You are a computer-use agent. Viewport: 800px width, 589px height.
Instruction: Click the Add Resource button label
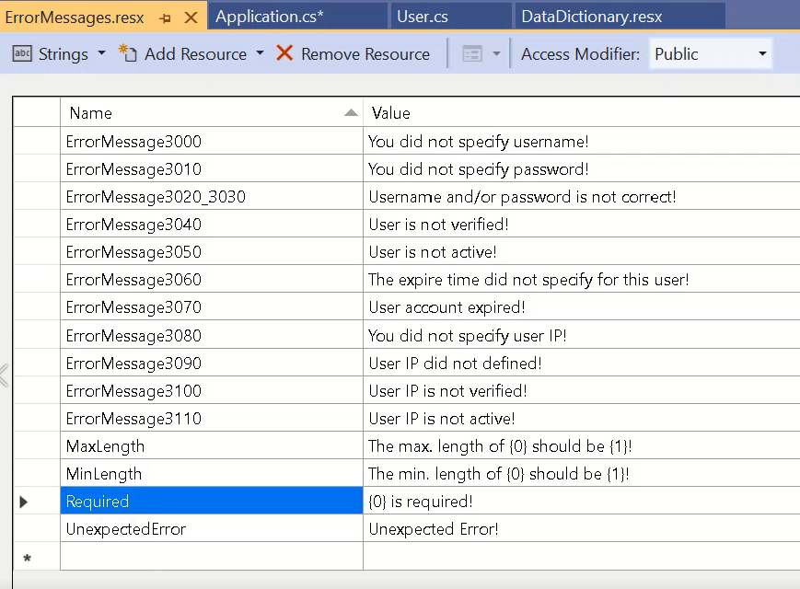[x=195, y=54]
